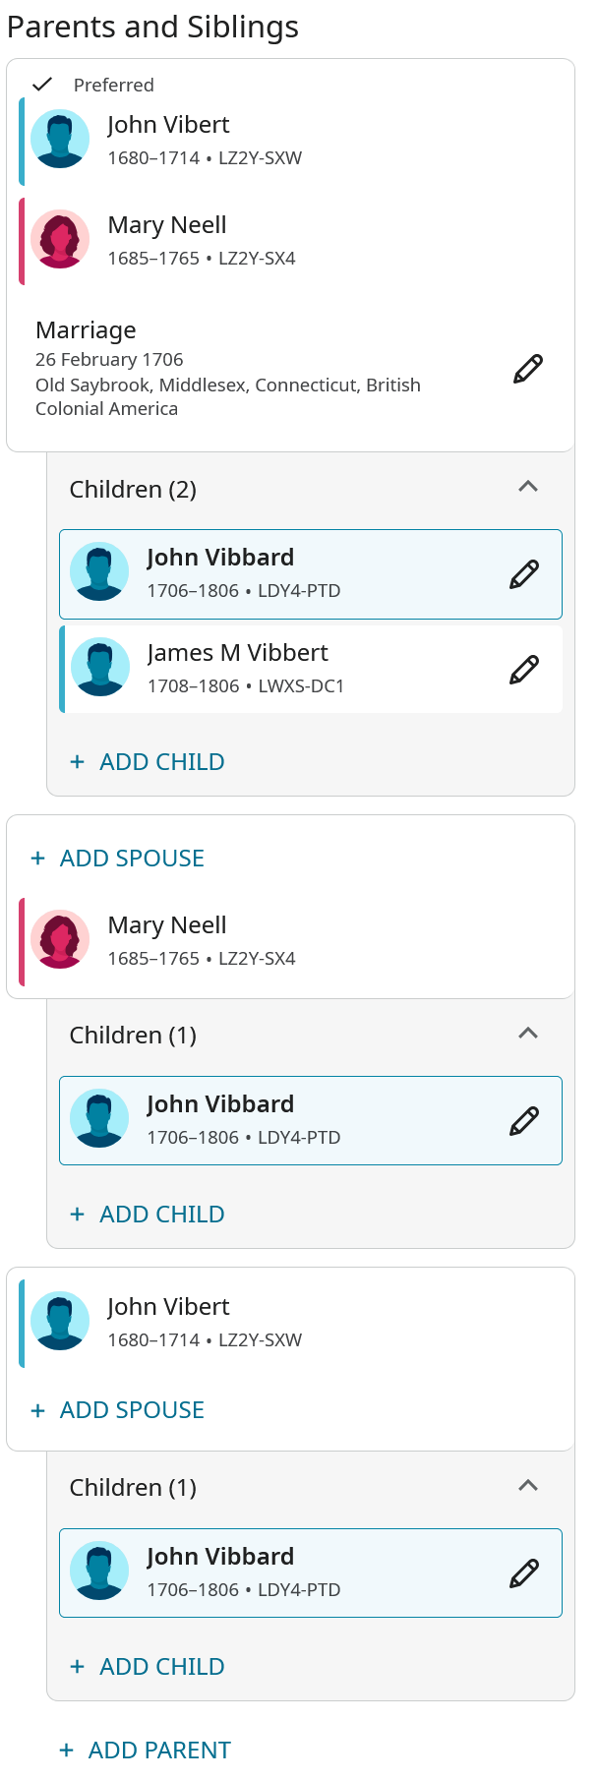Viewport: 598px width, 1780px height.
Task: Collapse the Children (2) section
Action: (x=528, y=487)
